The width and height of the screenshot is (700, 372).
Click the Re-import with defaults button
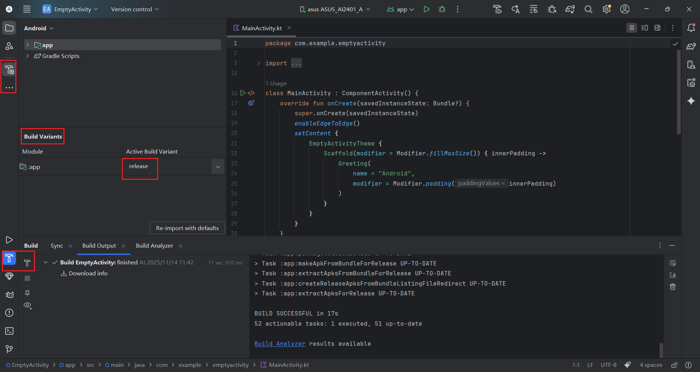(x=187, y=228)
